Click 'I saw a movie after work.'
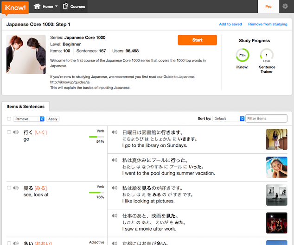 [149, 229]
